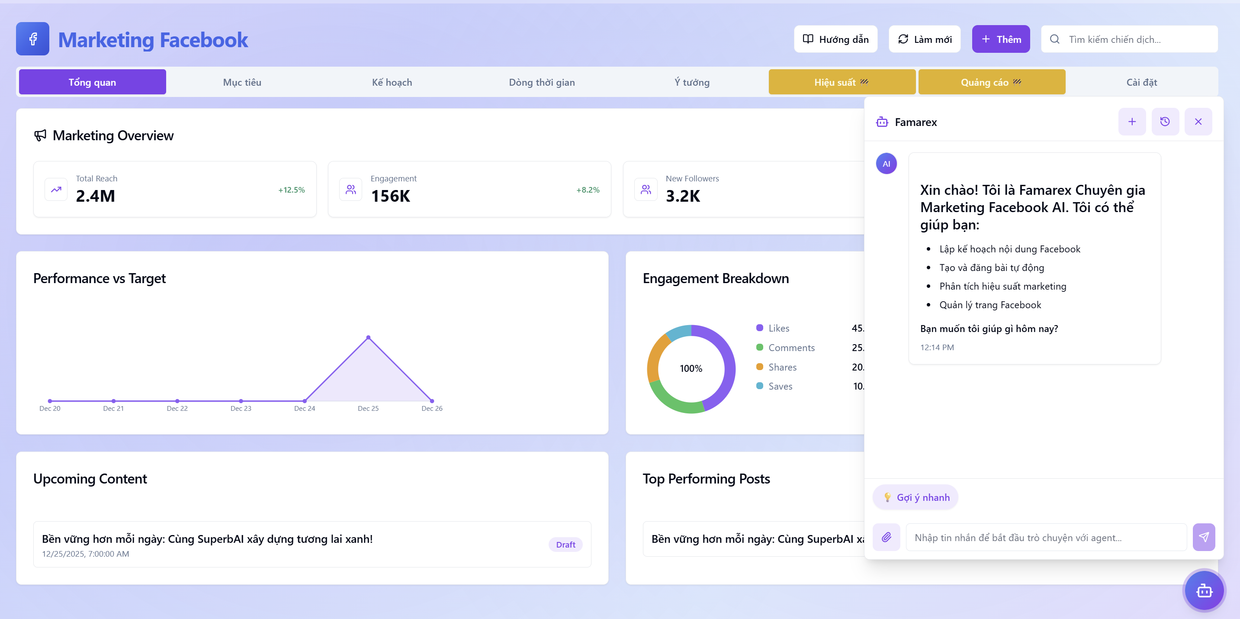Click the 100% donut chart center

pos(691,368)
